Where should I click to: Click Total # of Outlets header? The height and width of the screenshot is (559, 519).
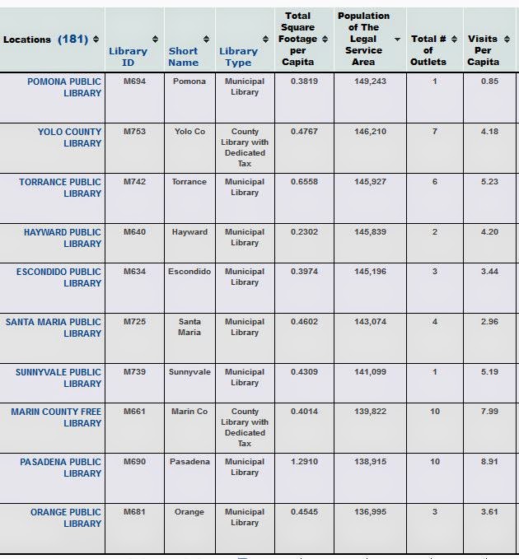(x=428, y=50)
